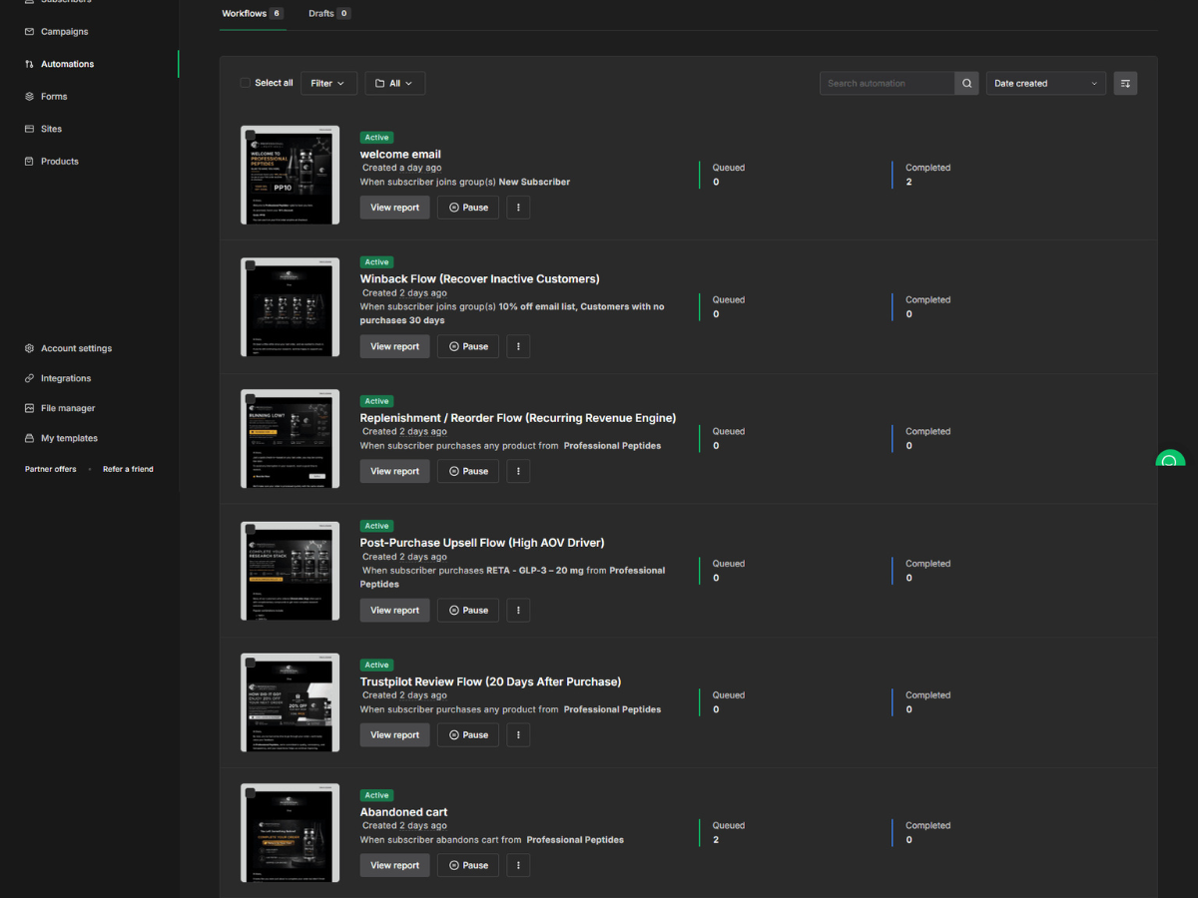This screenshot has height=898, width=1198.
Task: View report for Trustpilot Review Flow
Action: [395, 735]
